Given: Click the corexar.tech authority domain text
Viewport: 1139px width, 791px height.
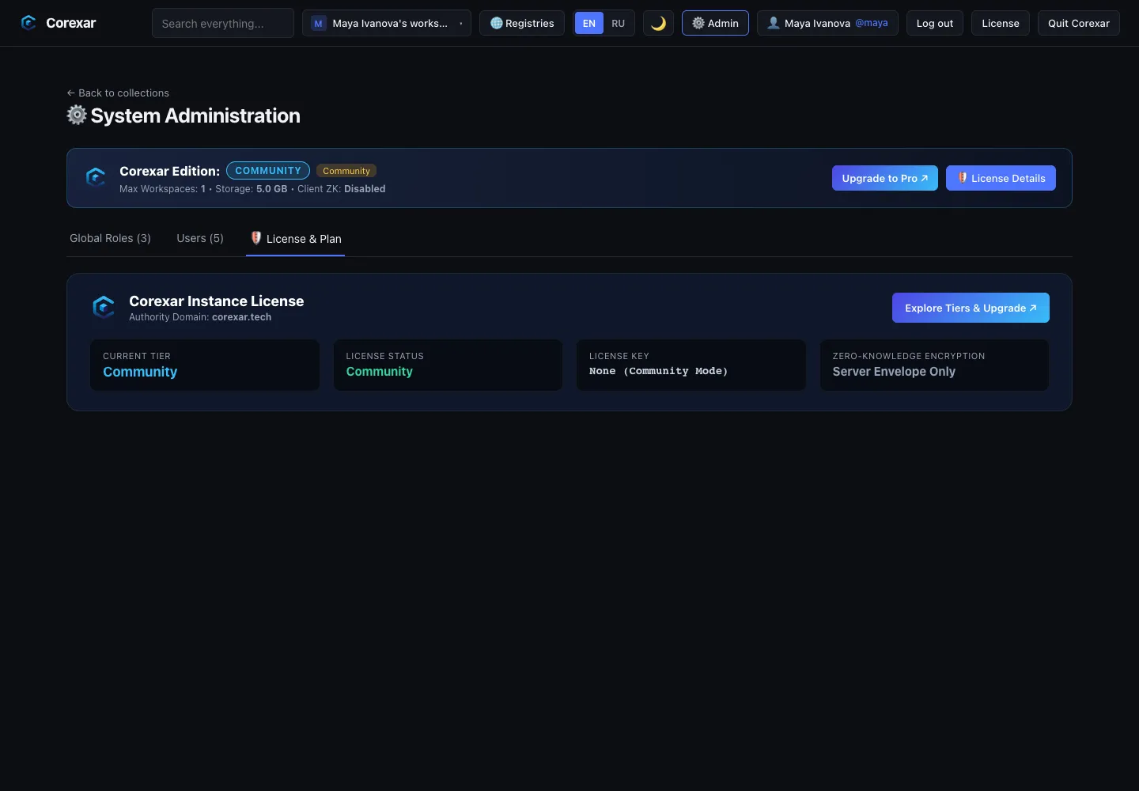Looking at the screenshot, I should [x=241, y=317].
